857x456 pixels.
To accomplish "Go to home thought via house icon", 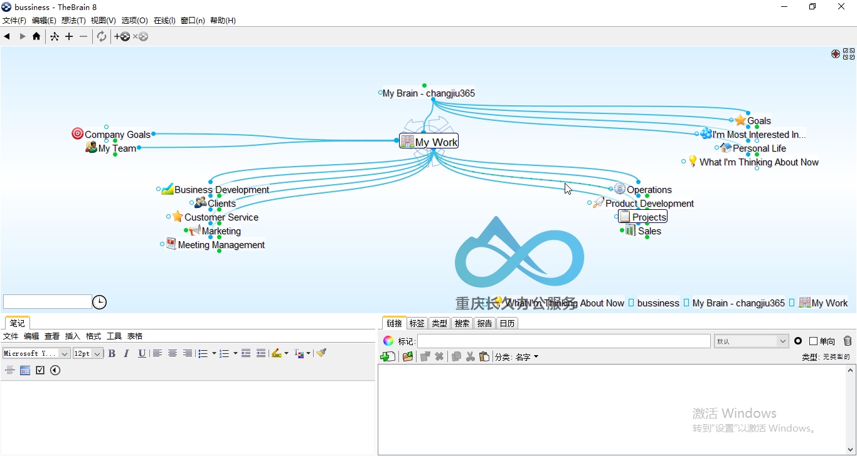I will pos(36,36).
